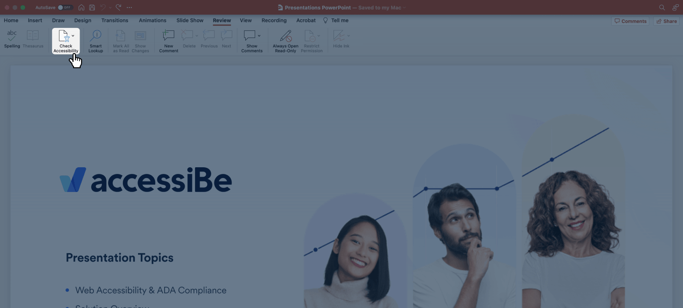Click the Home icon in title bar
Screen dimensions: 683x308
82,8
